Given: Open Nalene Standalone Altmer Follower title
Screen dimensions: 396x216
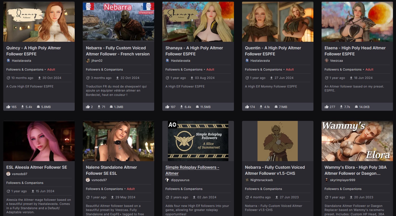Looking at the screenshot, I should (x=111, y=170).
